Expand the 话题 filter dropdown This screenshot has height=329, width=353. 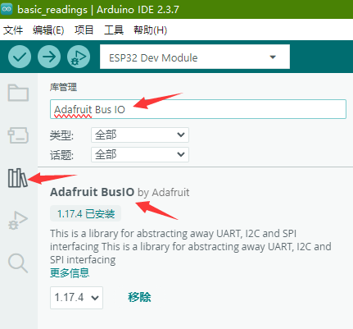coord(140,154)
